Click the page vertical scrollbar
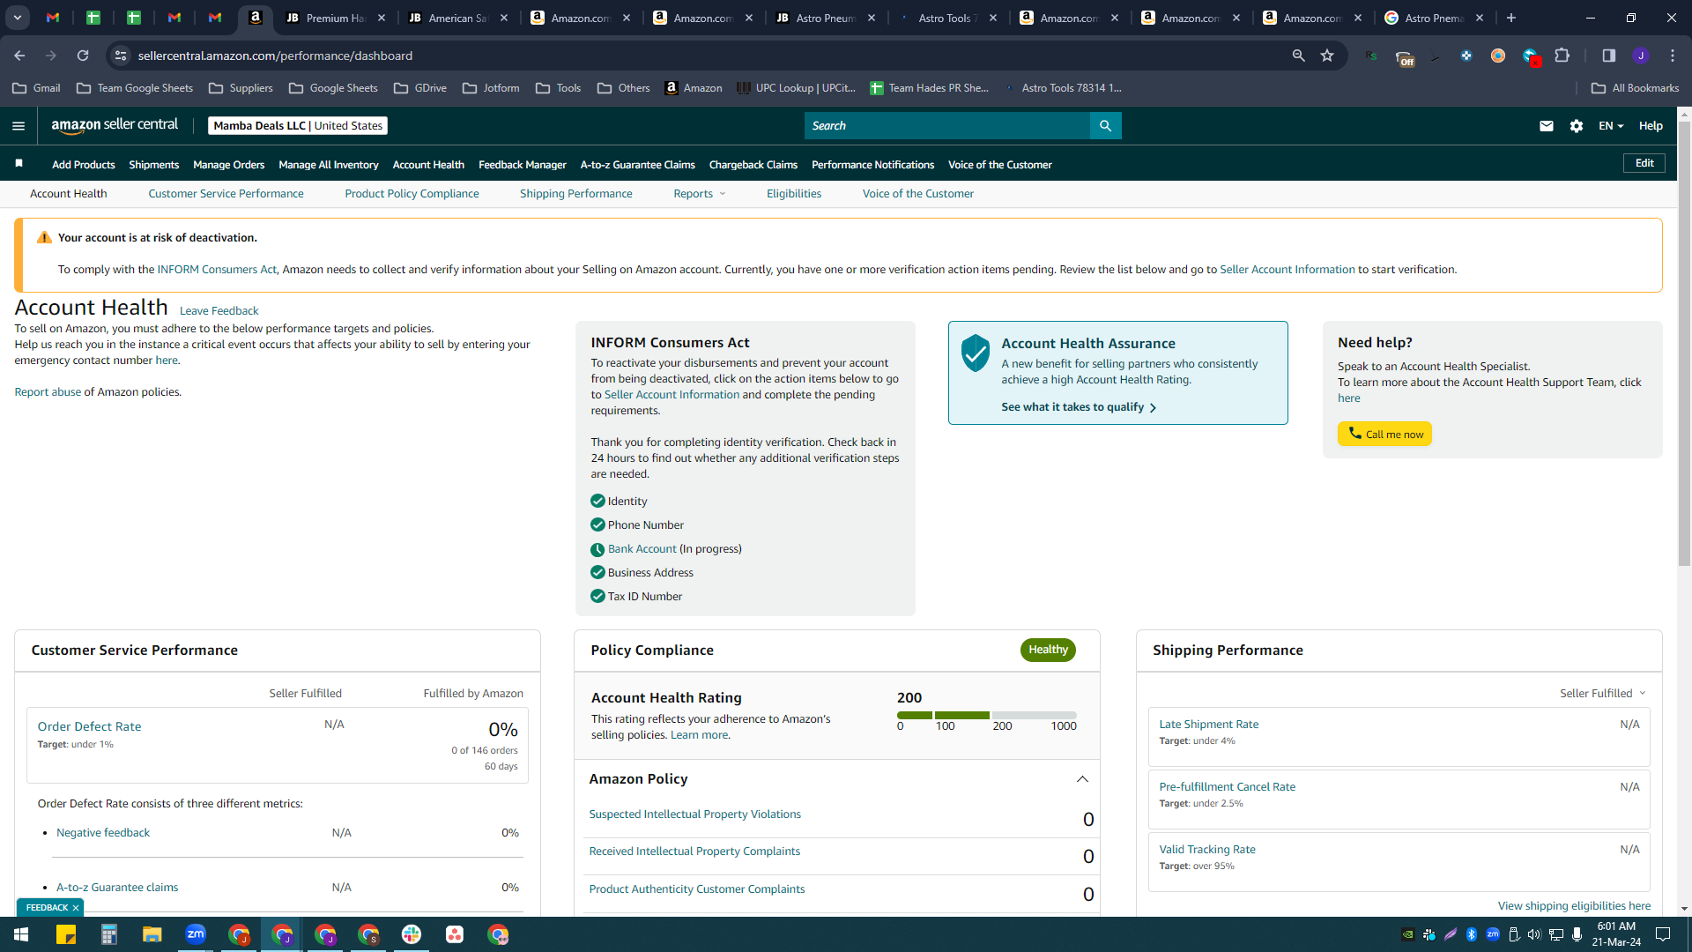This screenshot has height=952, width=1692. (1684, 344)
